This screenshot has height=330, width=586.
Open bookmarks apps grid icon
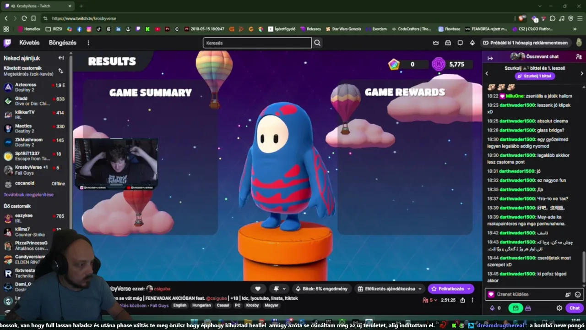[x=6, y=29]
